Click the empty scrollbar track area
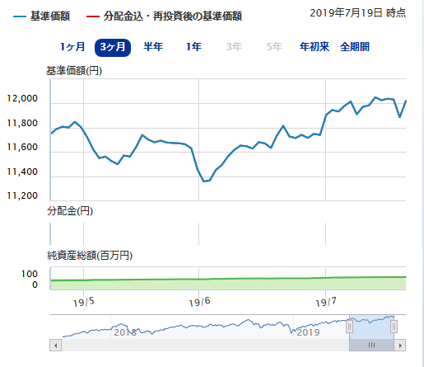The image size is (424, 367). 205,346
